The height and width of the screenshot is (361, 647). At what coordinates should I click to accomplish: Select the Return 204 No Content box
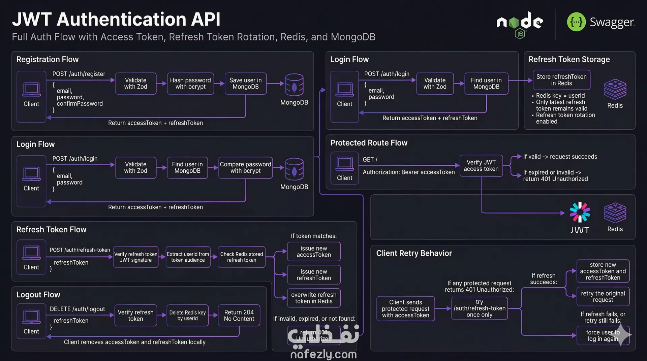(239, 316)
